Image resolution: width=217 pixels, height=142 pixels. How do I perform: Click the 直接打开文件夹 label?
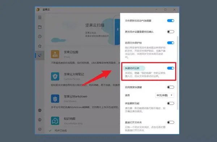coord(133,122)
